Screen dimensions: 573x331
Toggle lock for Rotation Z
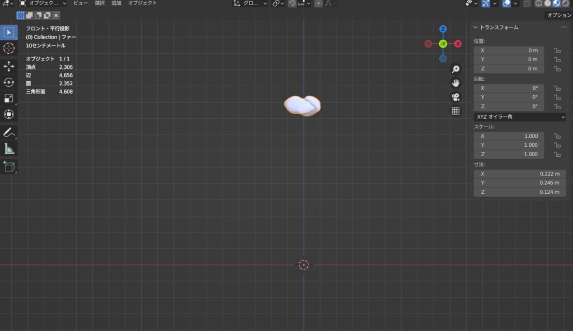point(557,106)
